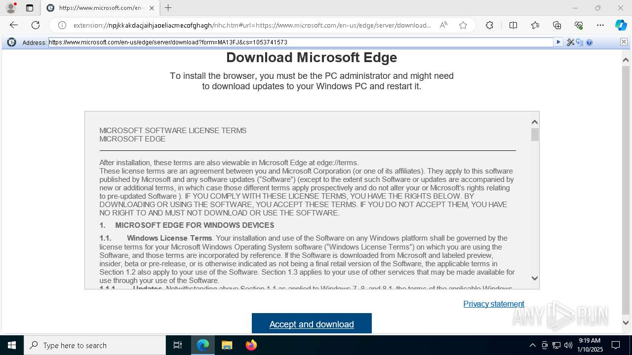Open network status tray icon
Screen dimensions: 632x355
coord(556,345)
